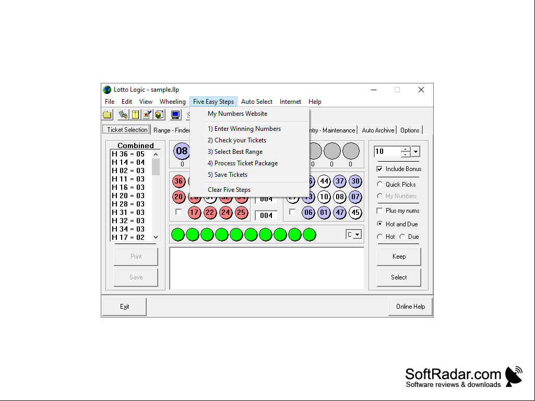Image resolution: width=535 pixels, height=401 pixels.
Task: Decrease the ticket count with the down spinner
Action: (x=406, y=154)
